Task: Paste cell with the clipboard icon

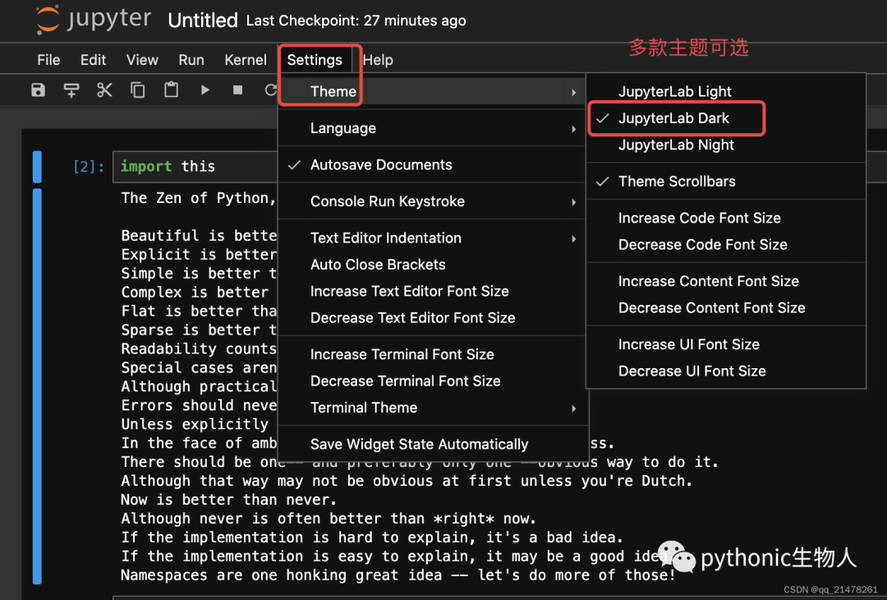Action: (172, 90)
